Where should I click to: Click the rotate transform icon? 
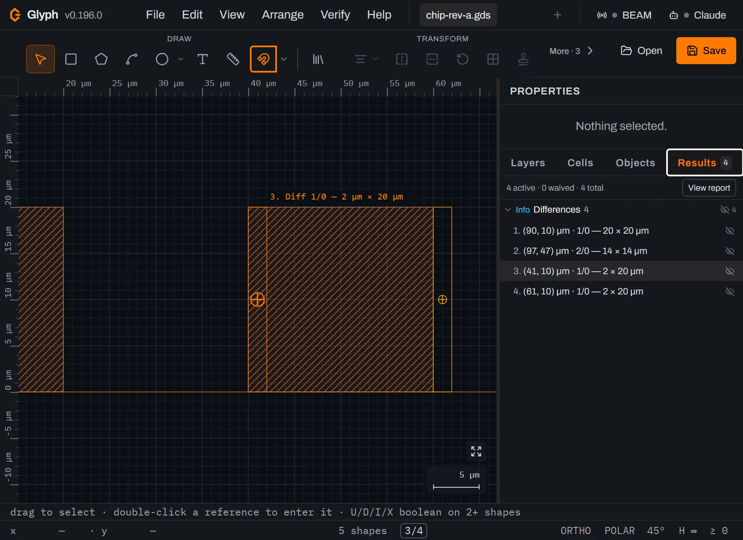[463, 59]
